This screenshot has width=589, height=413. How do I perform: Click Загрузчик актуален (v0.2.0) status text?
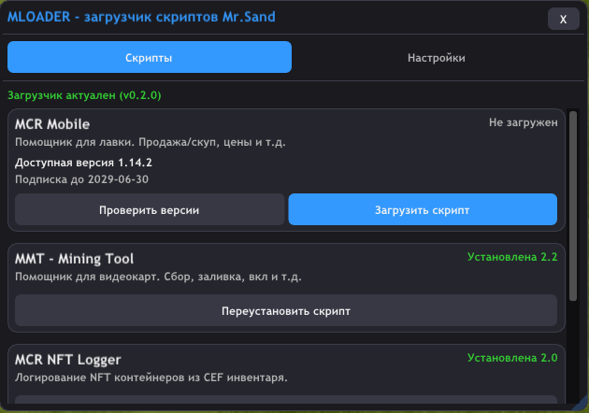(x=84, y=95)
